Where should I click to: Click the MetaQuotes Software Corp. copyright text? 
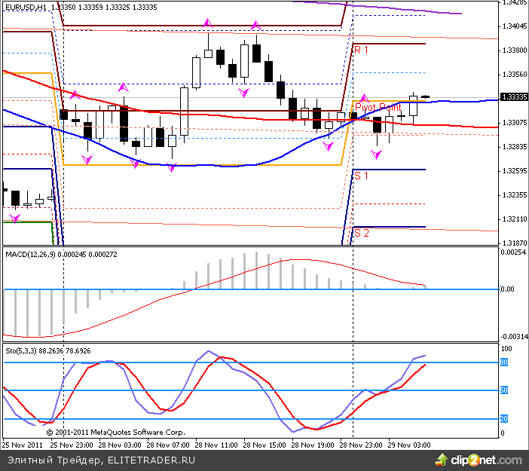(115, 433)
